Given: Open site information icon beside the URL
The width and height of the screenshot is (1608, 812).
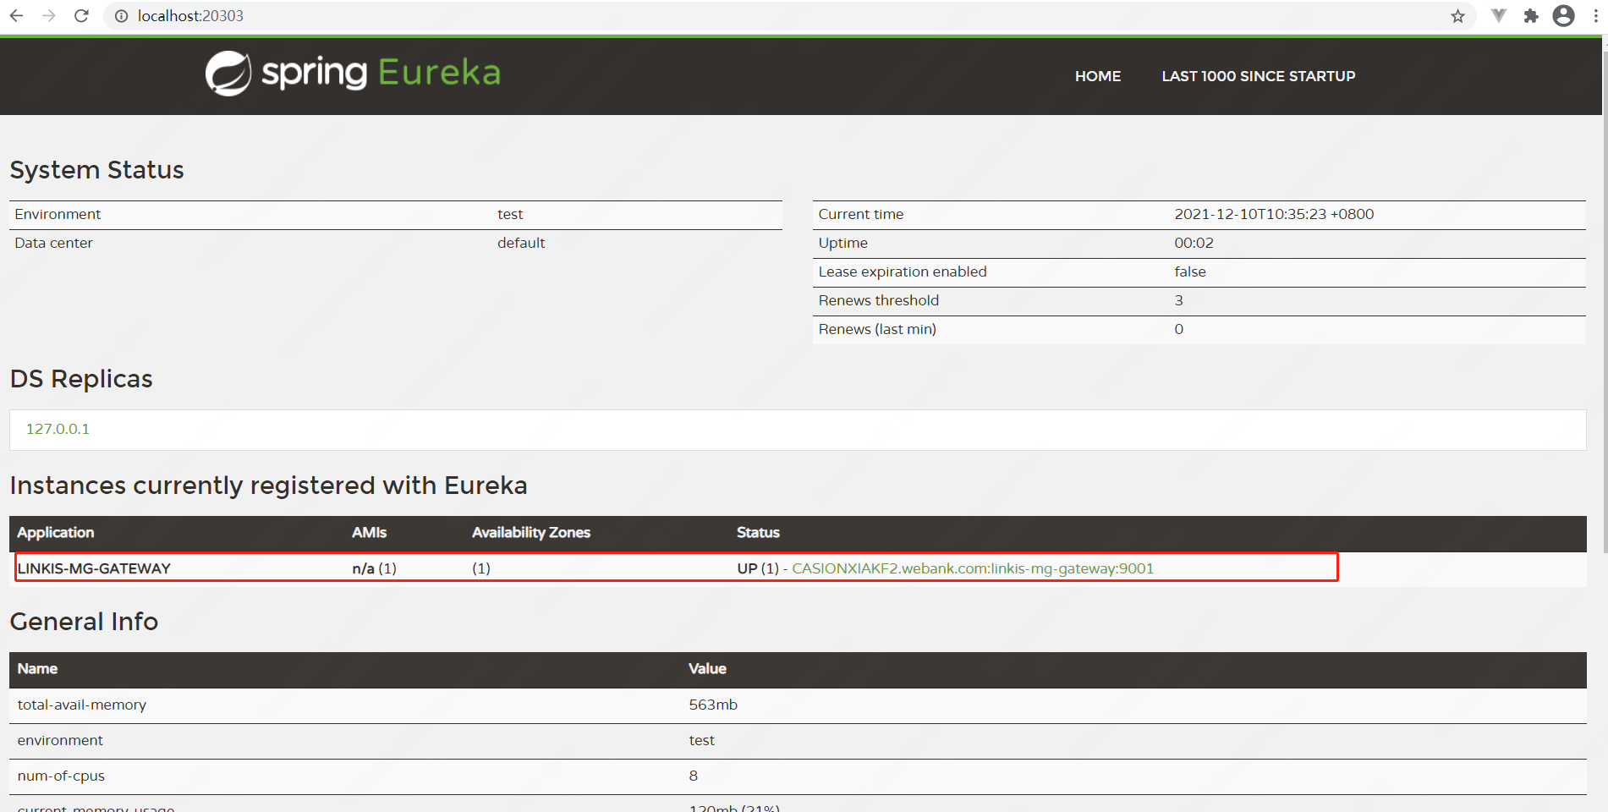Looking at the screenshot, I should pos(122,16).
